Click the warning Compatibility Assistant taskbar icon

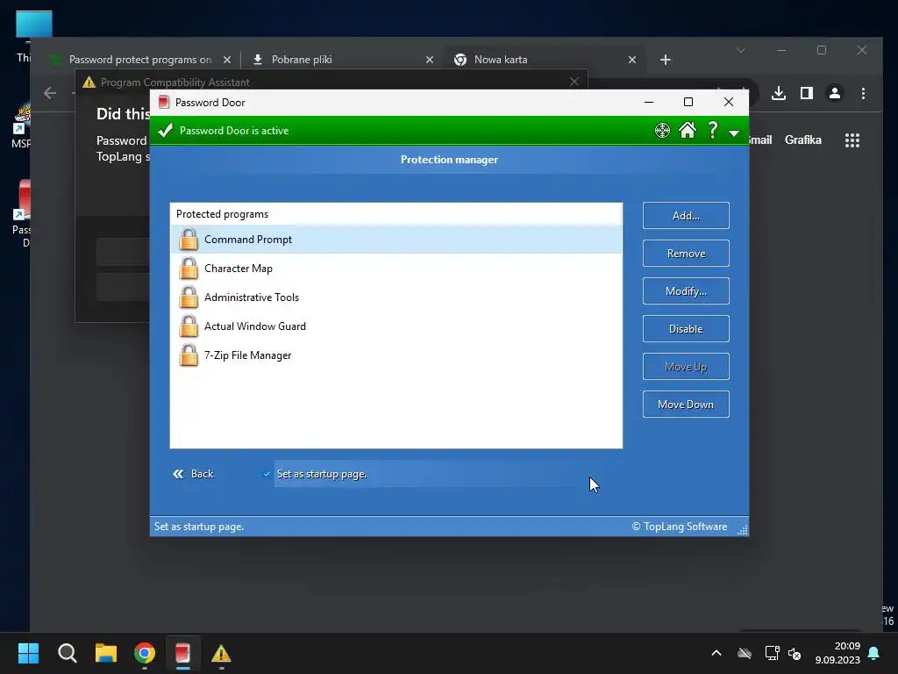221,653
